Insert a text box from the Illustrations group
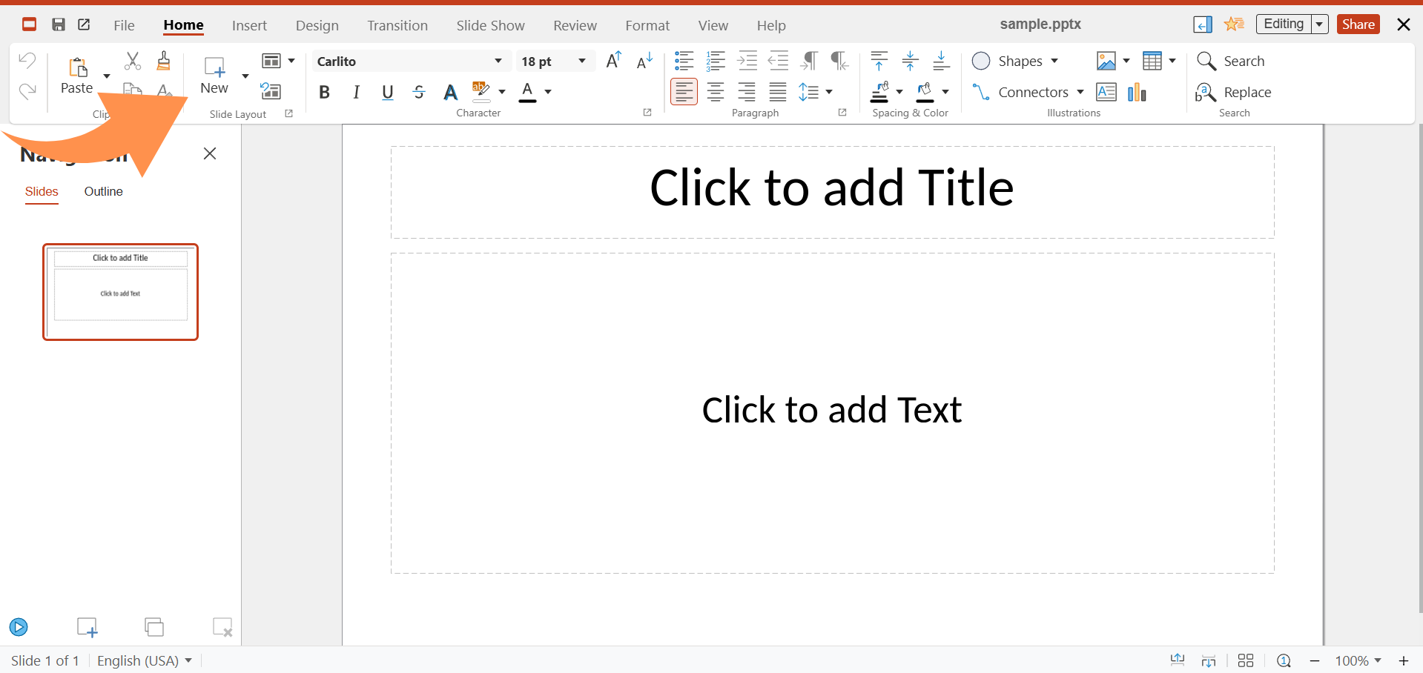This screenshot has height=673, width=1423. 1106,92
